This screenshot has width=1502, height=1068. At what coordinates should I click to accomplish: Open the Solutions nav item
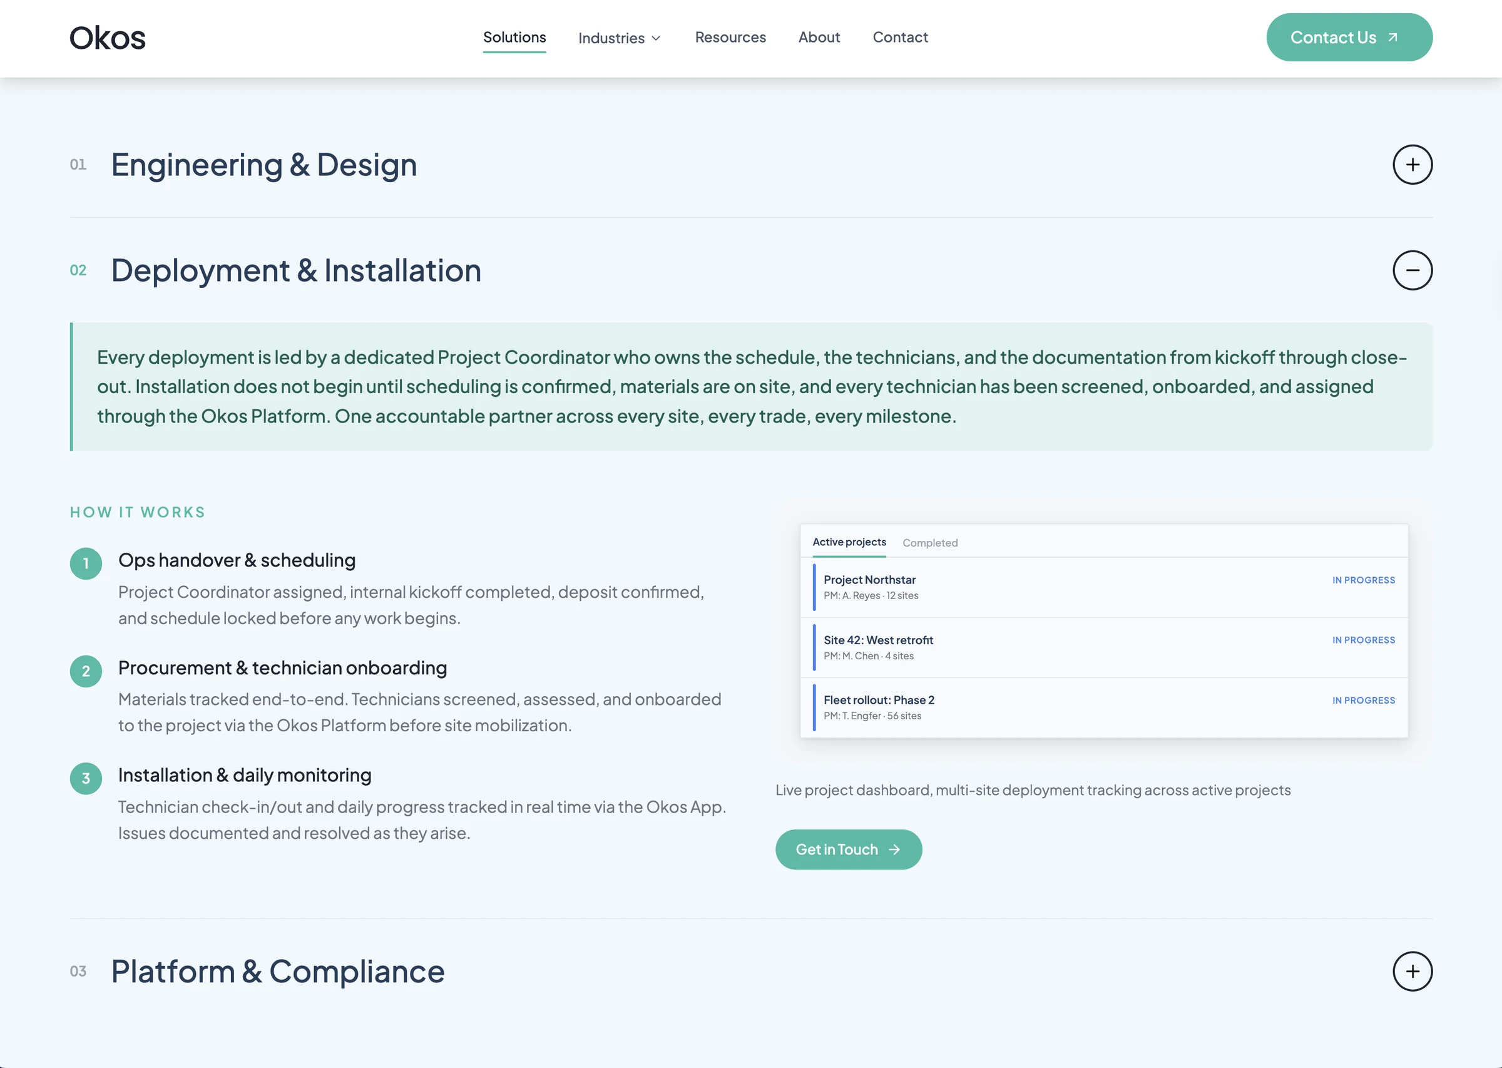coord(514,38)
